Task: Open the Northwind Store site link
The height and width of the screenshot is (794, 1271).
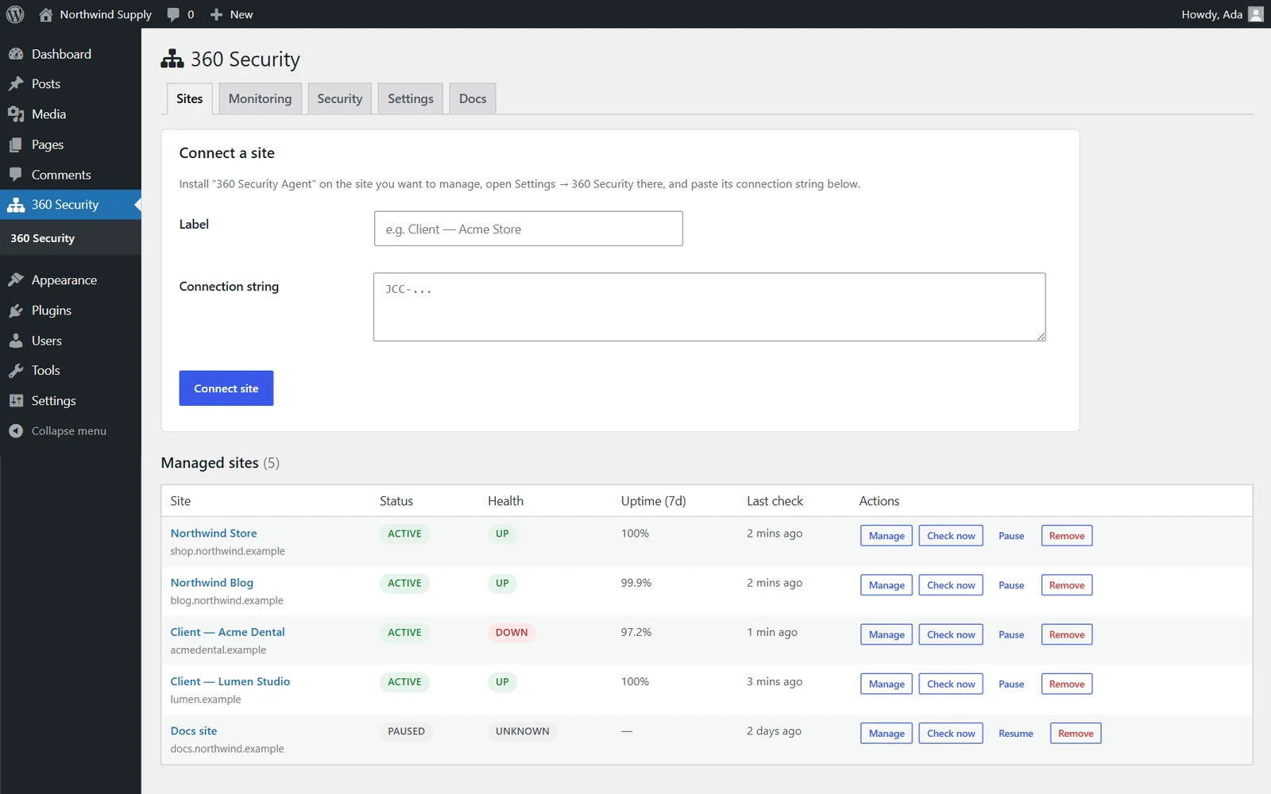Action: [x=214, y=534]
